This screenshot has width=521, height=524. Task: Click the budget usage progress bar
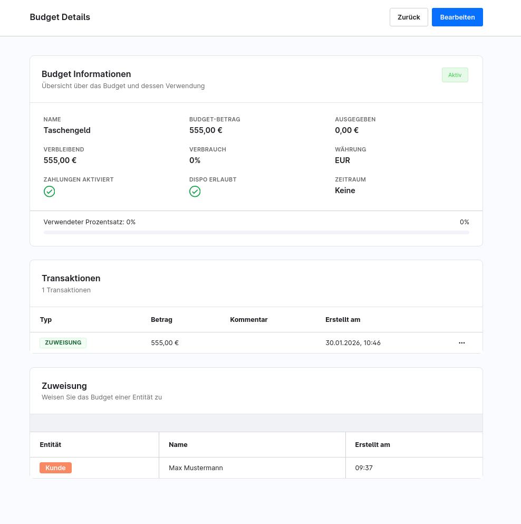[256, 232]
